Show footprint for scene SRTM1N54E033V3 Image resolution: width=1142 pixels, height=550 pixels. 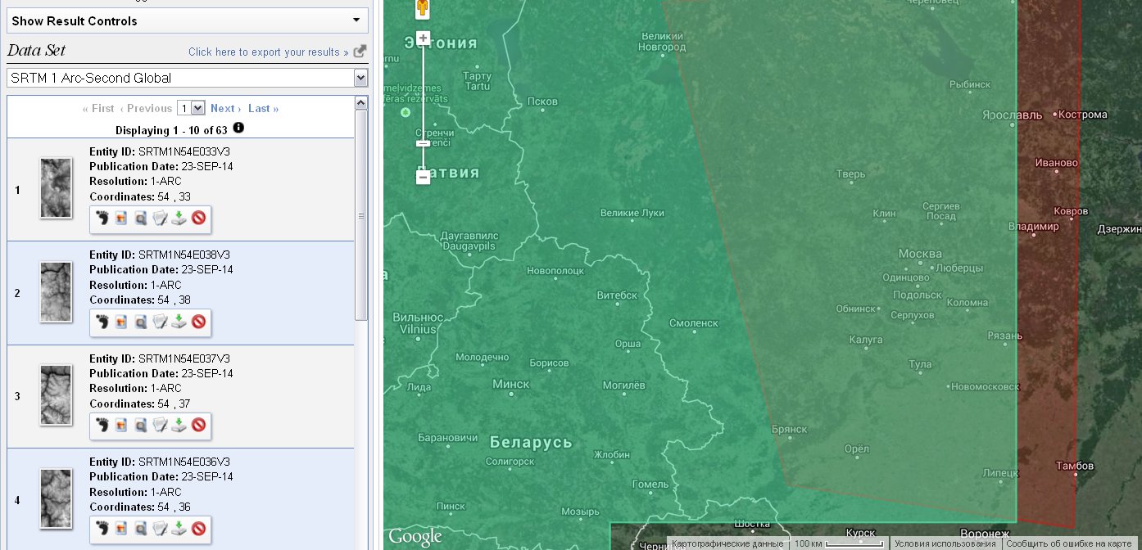[x=102, y=219]
